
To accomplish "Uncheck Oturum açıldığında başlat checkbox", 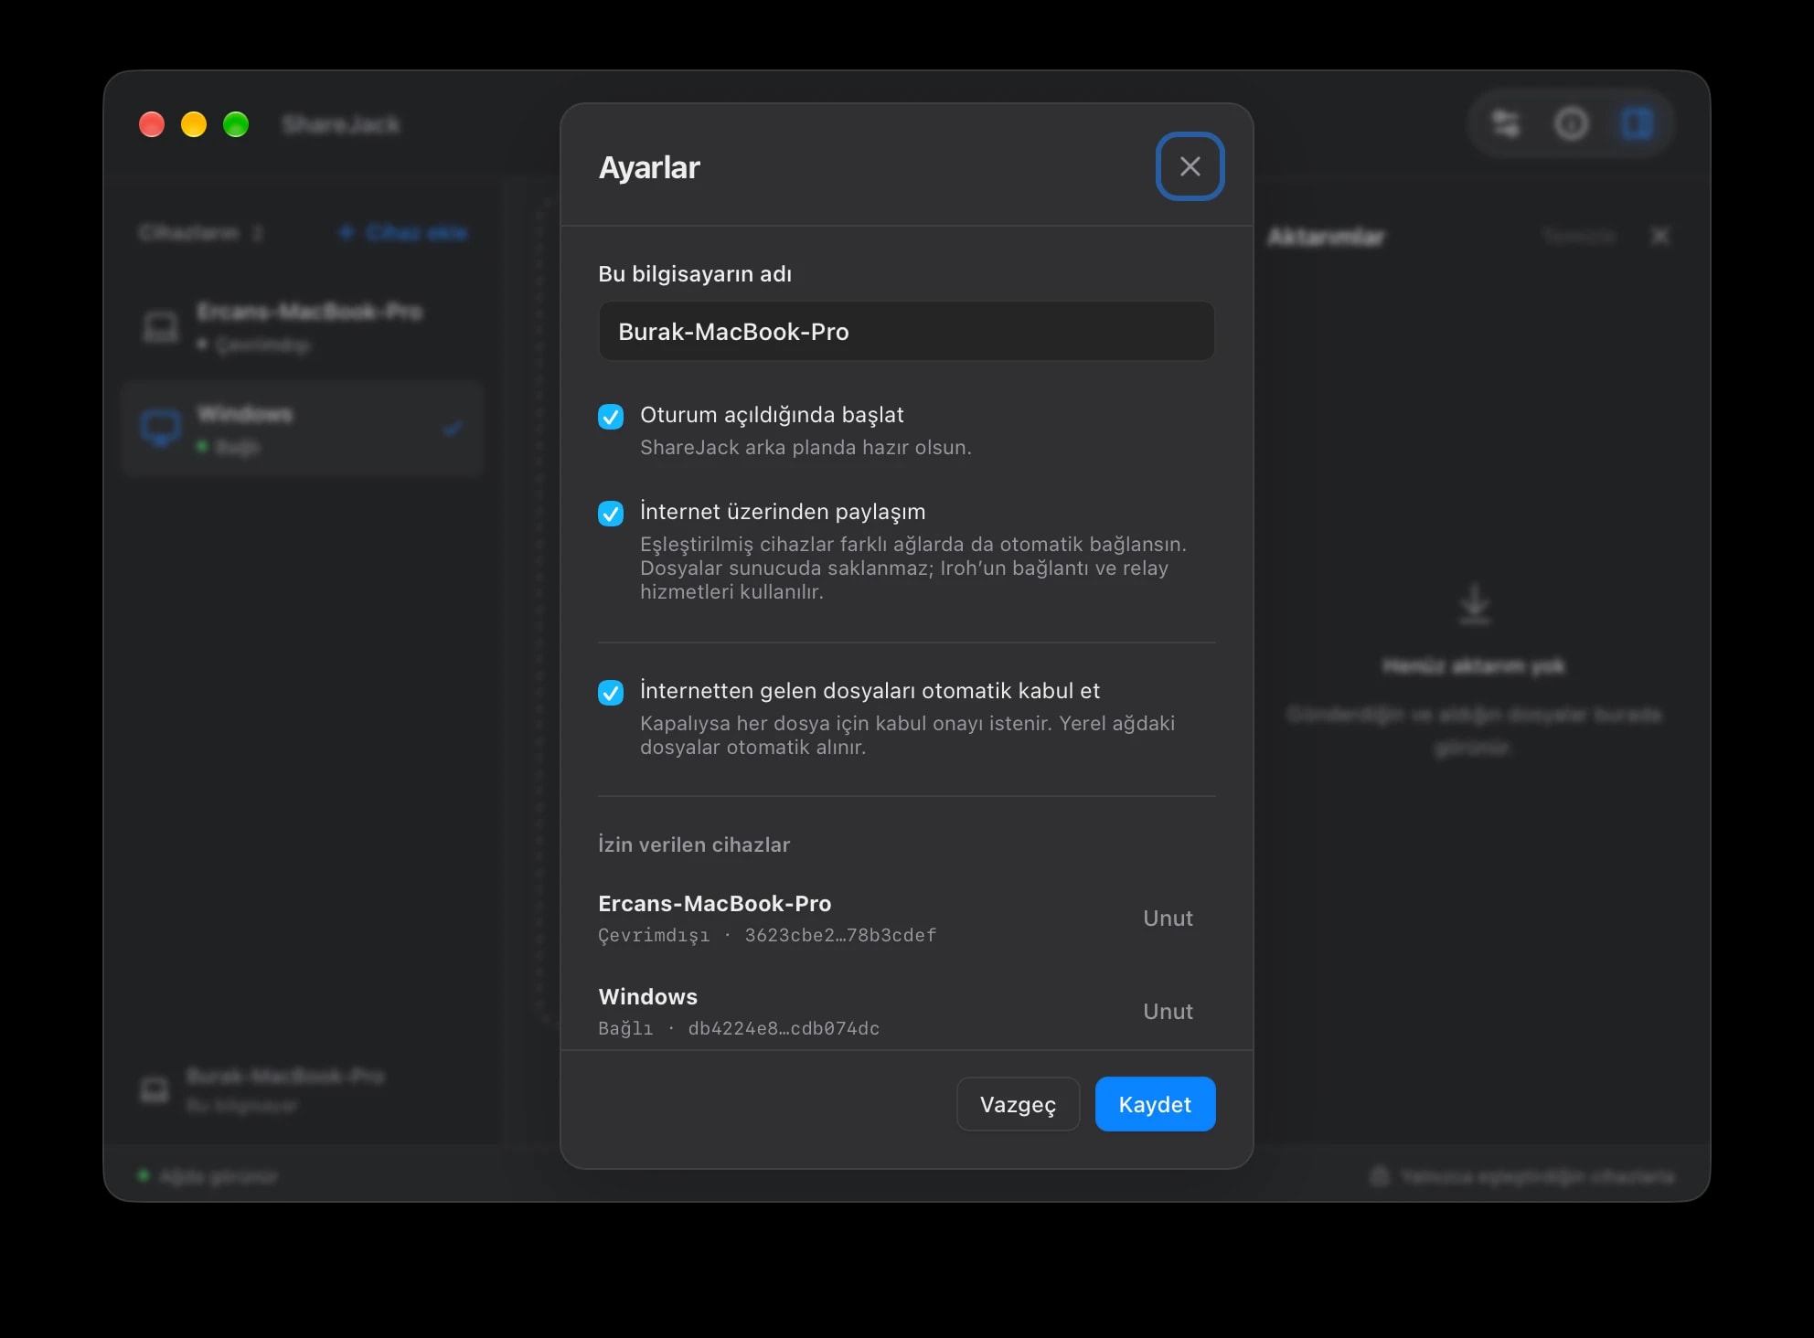I will [x=611, y=417].
